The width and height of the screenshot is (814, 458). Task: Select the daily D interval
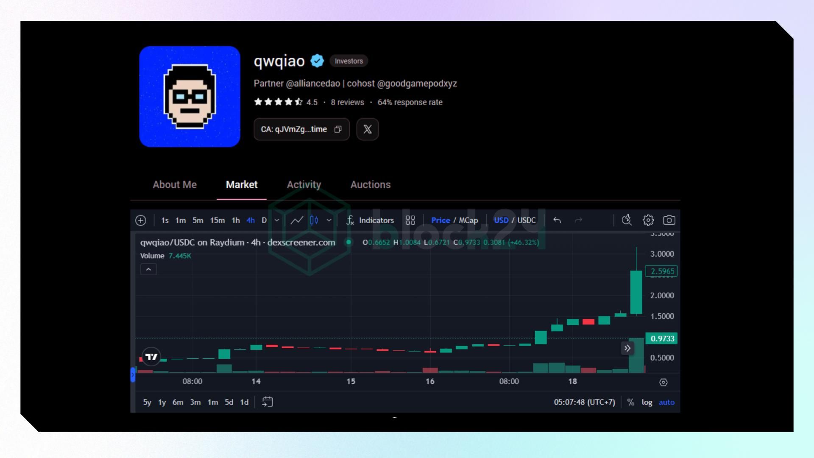point(264,220)
